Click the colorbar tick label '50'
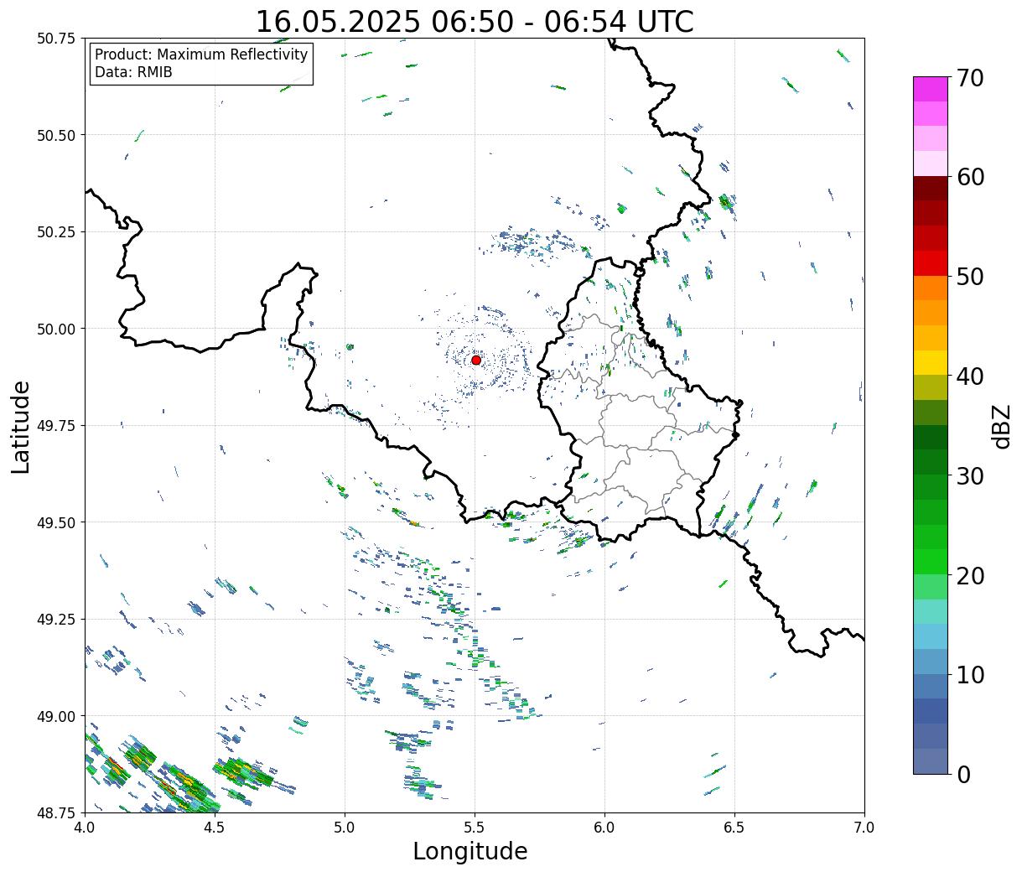1022x872 pixels. (969, 277)
